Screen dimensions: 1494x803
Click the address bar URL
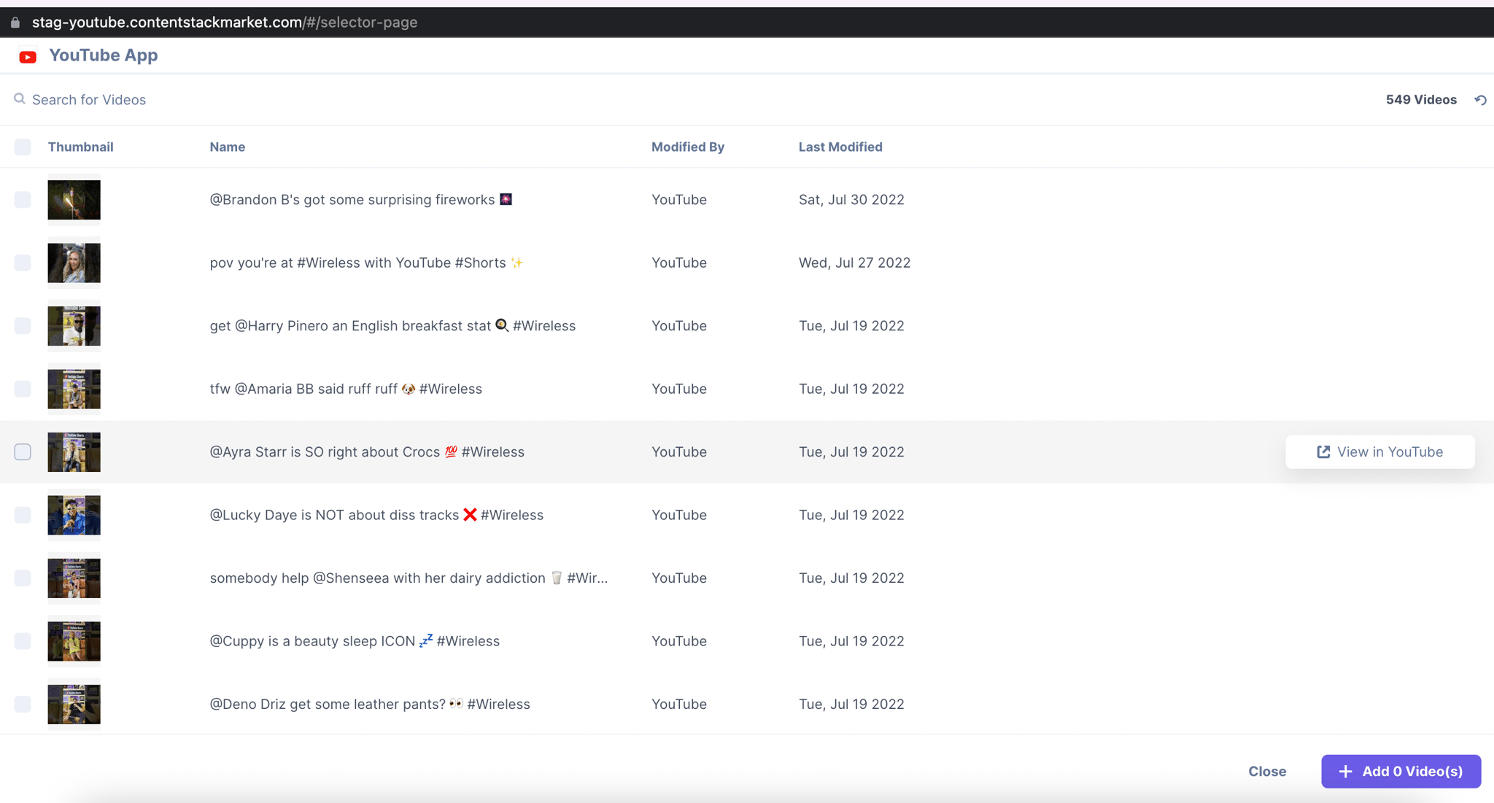point(225,23)
